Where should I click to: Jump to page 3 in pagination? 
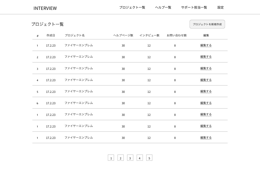[x=130, y=158]
